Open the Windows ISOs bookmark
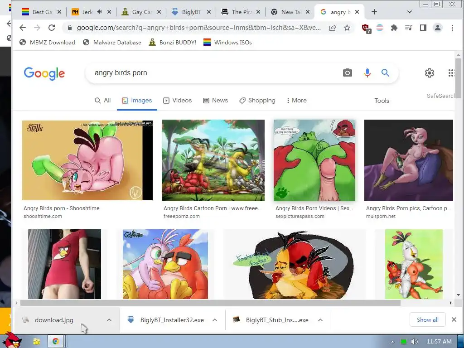The image size is (464, 348). click(227, 42)
